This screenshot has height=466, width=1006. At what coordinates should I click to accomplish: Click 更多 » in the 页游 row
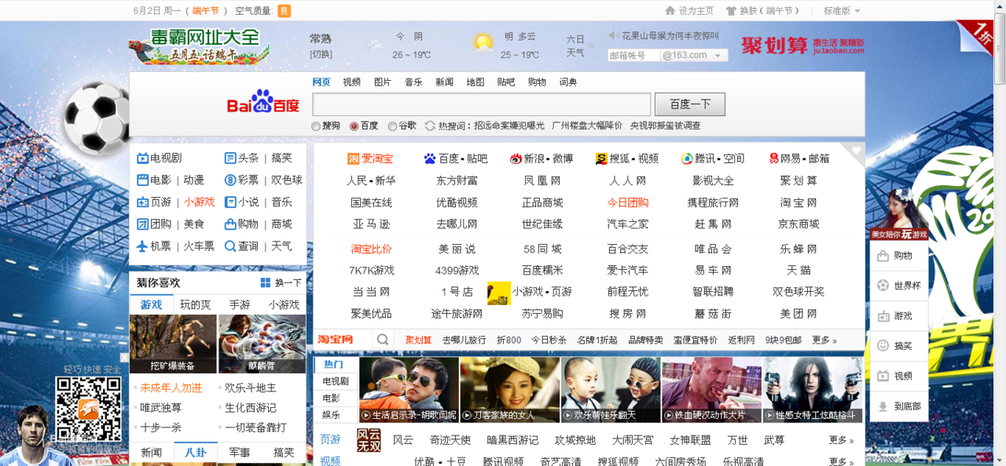coord(841,440)
